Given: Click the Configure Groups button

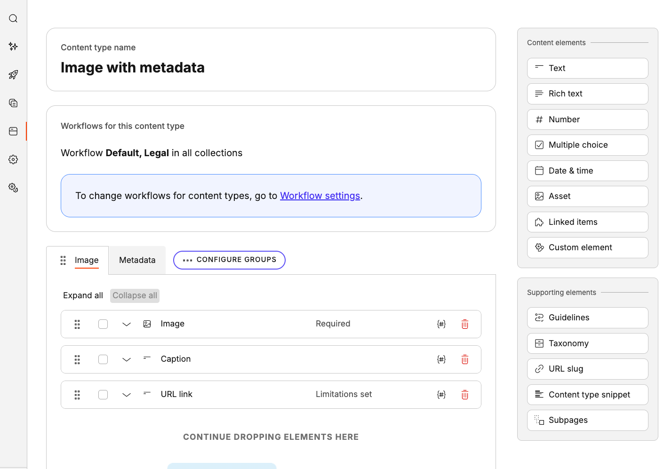Looking at the screenshot, I should click(229, 260).
